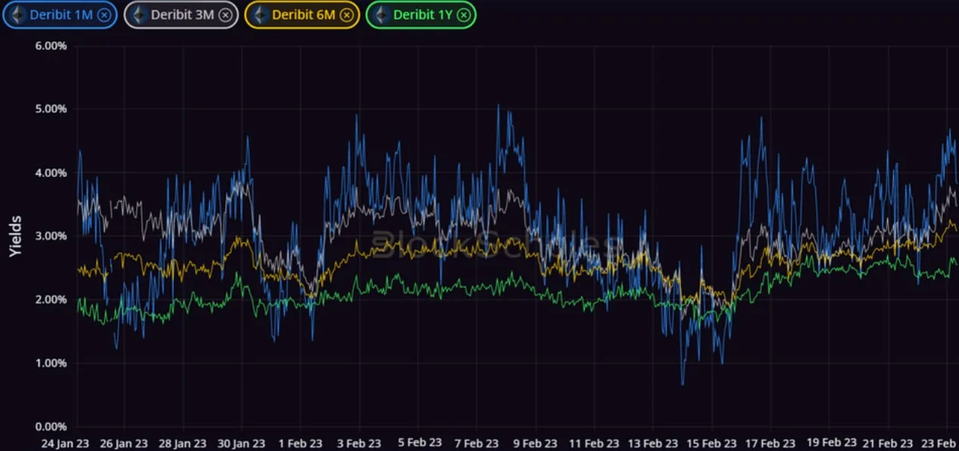Click the 1.00% y-axis label
This screenshot has width=959, height=451.
click(x=50, y=363)
